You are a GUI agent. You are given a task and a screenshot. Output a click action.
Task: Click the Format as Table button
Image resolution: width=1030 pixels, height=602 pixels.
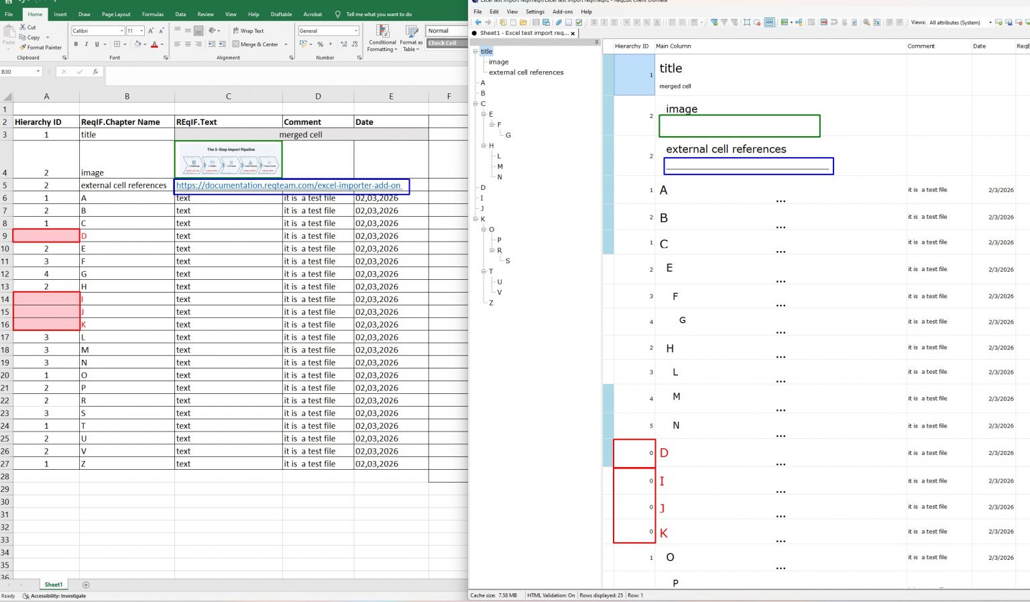[x=411, y=38]
